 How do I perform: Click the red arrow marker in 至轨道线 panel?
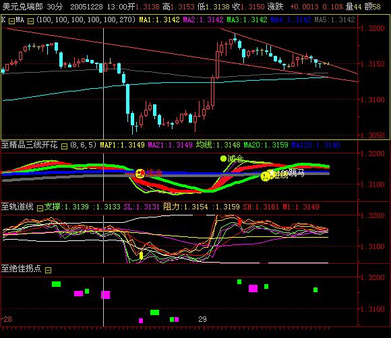[239, 222]
